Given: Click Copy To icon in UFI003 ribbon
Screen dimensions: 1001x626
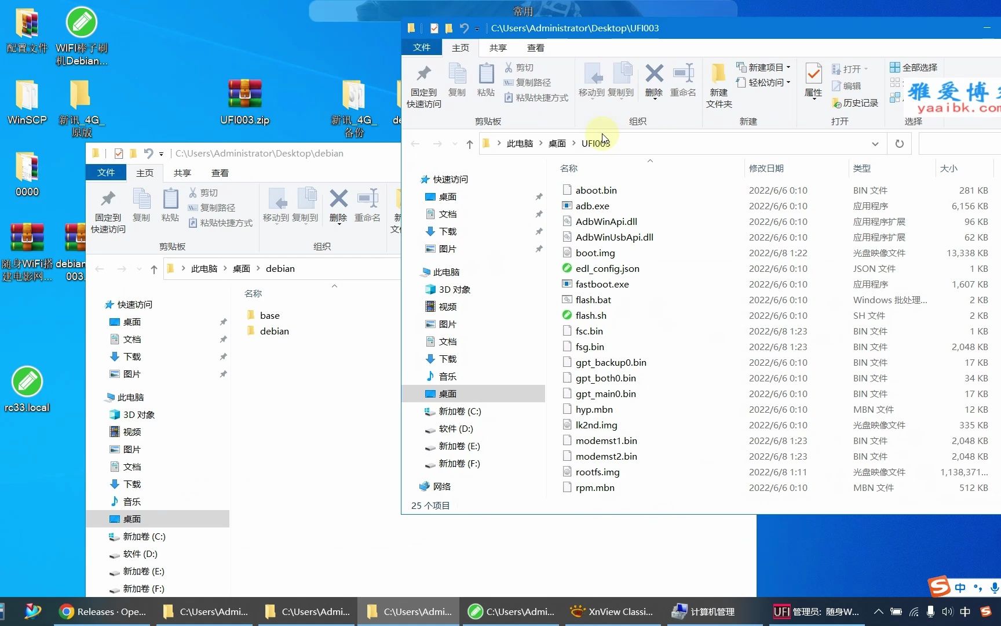Looking at the screenshot, I should pyautogui.click(x=621, y=81).
